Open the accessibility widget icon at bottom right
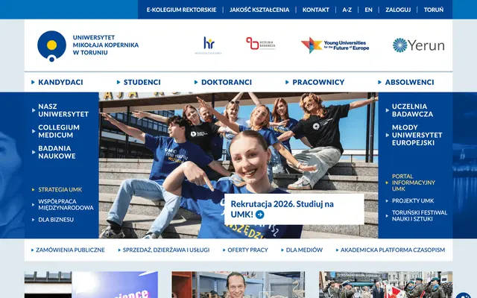This screenshot has height=298, width=477. tap(464, 296)
